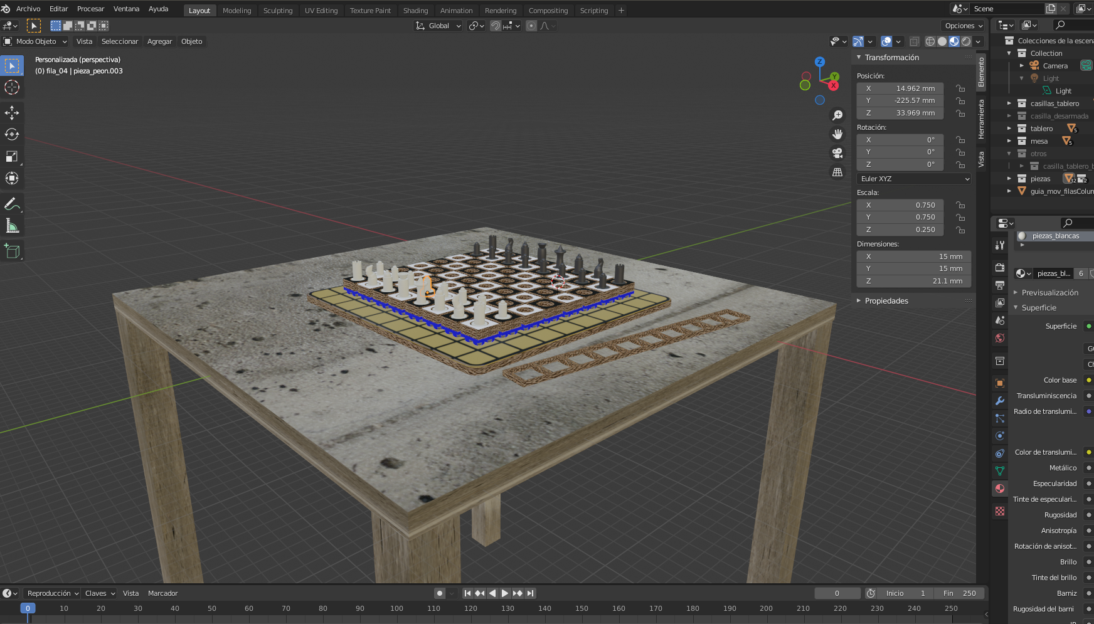Image resolution: width=1094 pixels, height=624 pixels.
Task: Open the World properties tab icon
Action: 1000,338
